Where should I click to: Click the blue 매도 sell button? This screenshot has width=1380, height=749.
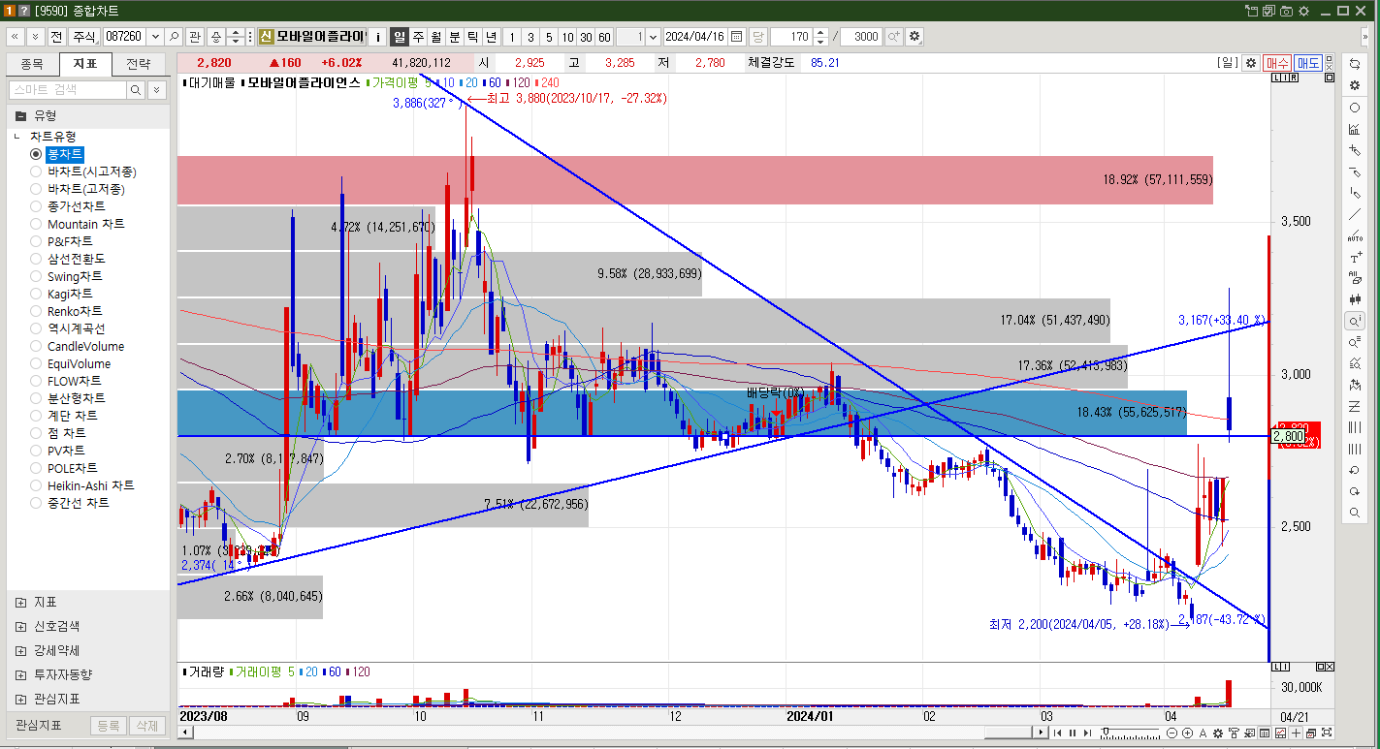click(x=1308, y=63)
